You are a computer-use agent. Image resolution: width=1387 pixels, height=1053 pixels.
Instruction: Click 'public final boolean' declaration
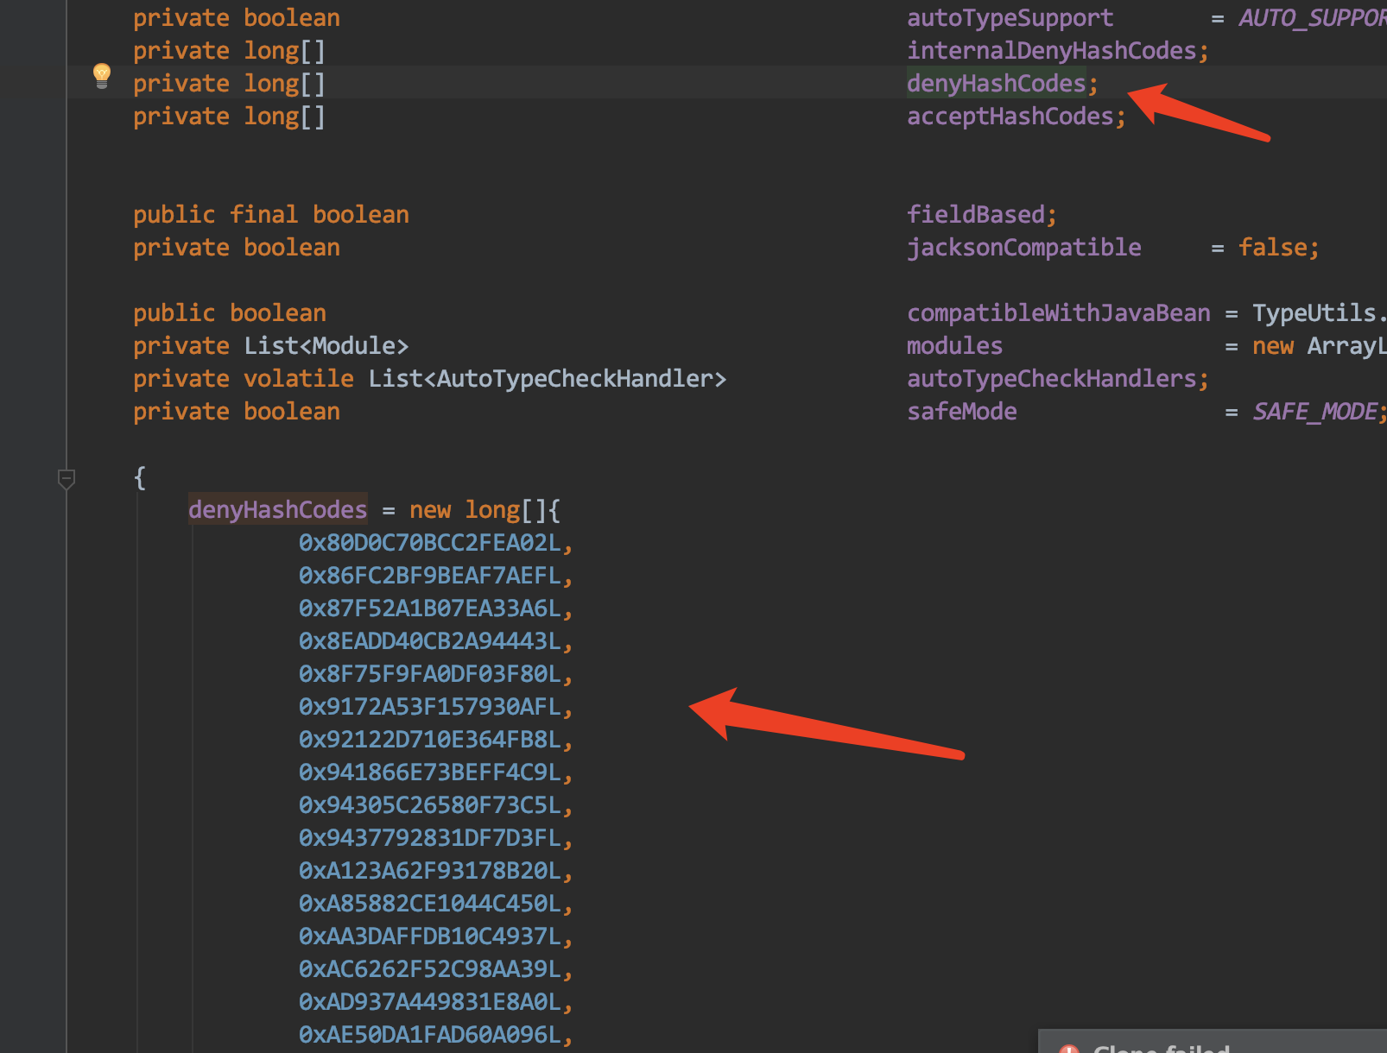[270, 215]
